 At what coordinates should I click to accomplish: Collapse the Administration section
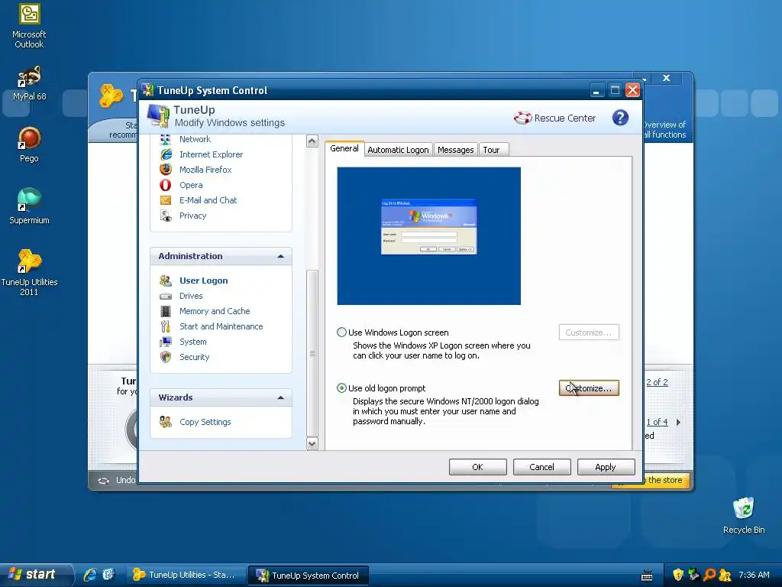tap(281, 257)
